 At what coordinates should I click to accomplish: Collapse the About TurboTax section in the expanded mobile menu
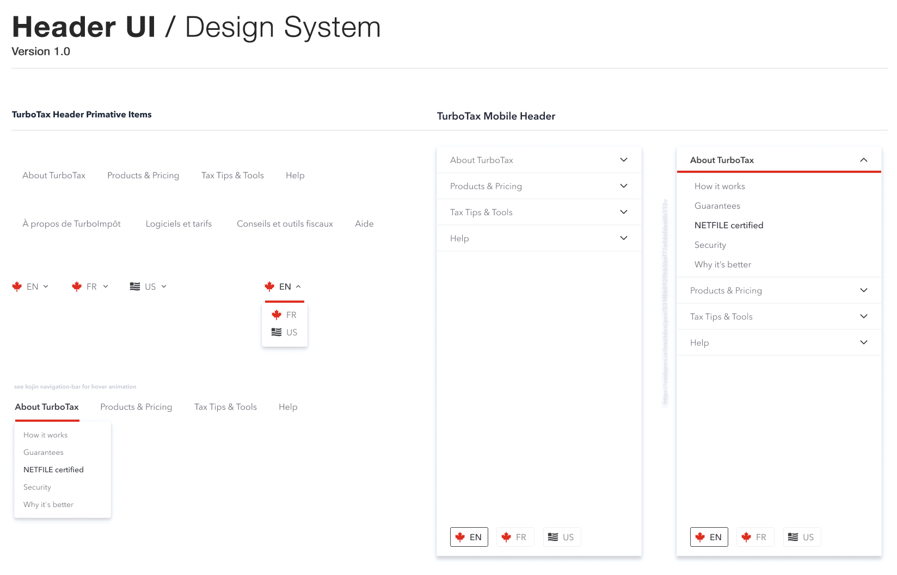[864, 160]
